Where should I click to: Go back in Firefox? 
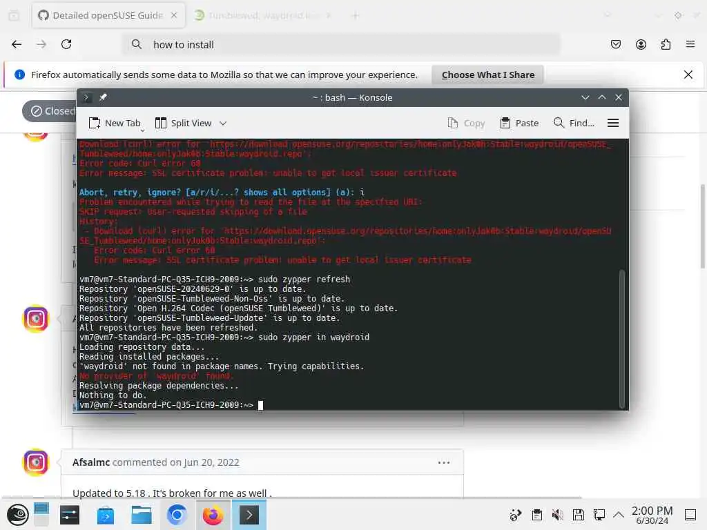tap(17, 44)
